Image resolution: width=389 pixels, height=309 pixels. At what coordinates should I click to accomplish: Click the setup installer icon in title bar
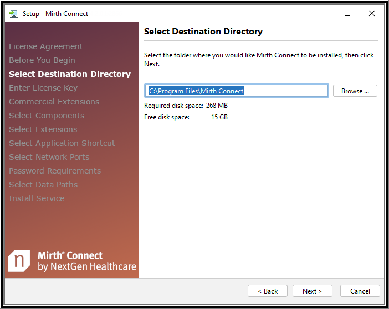click(13, 14)
